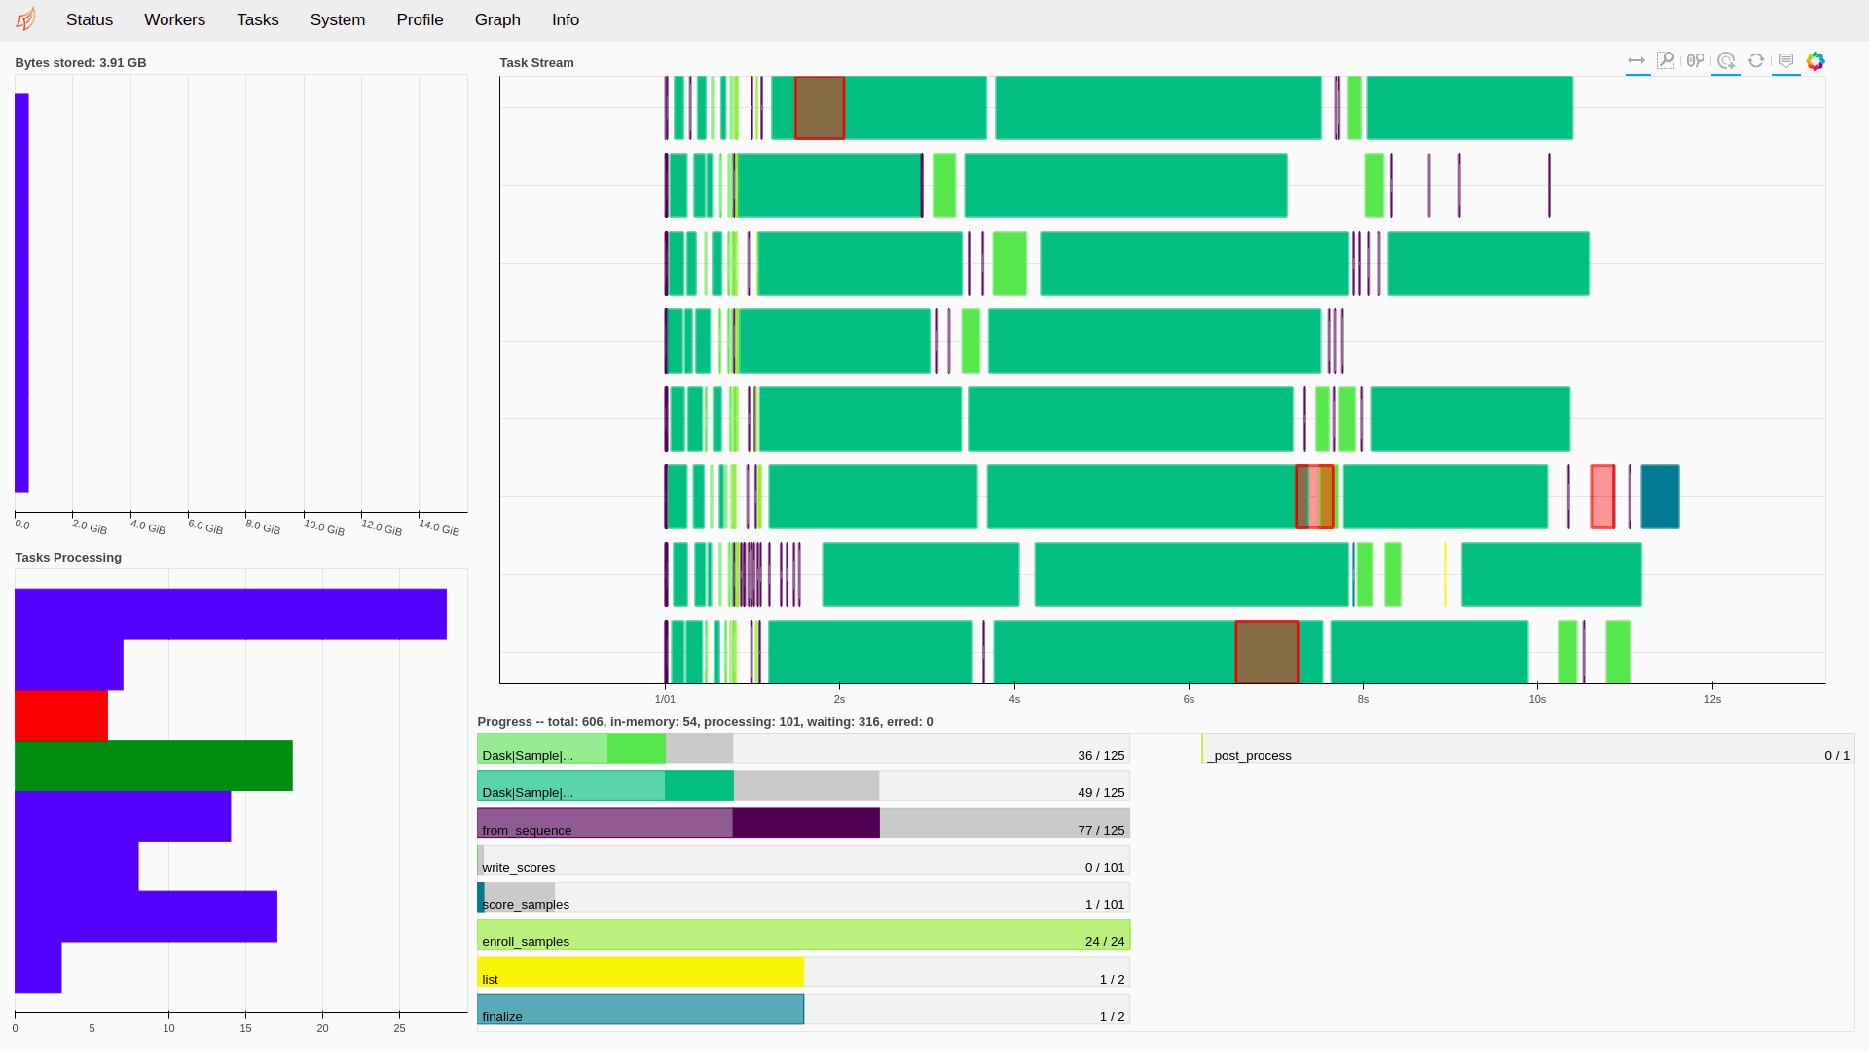This screenshot has height=1051, width=1869.
Task: Navigate to the Graph page
Action: click(497, 19)
